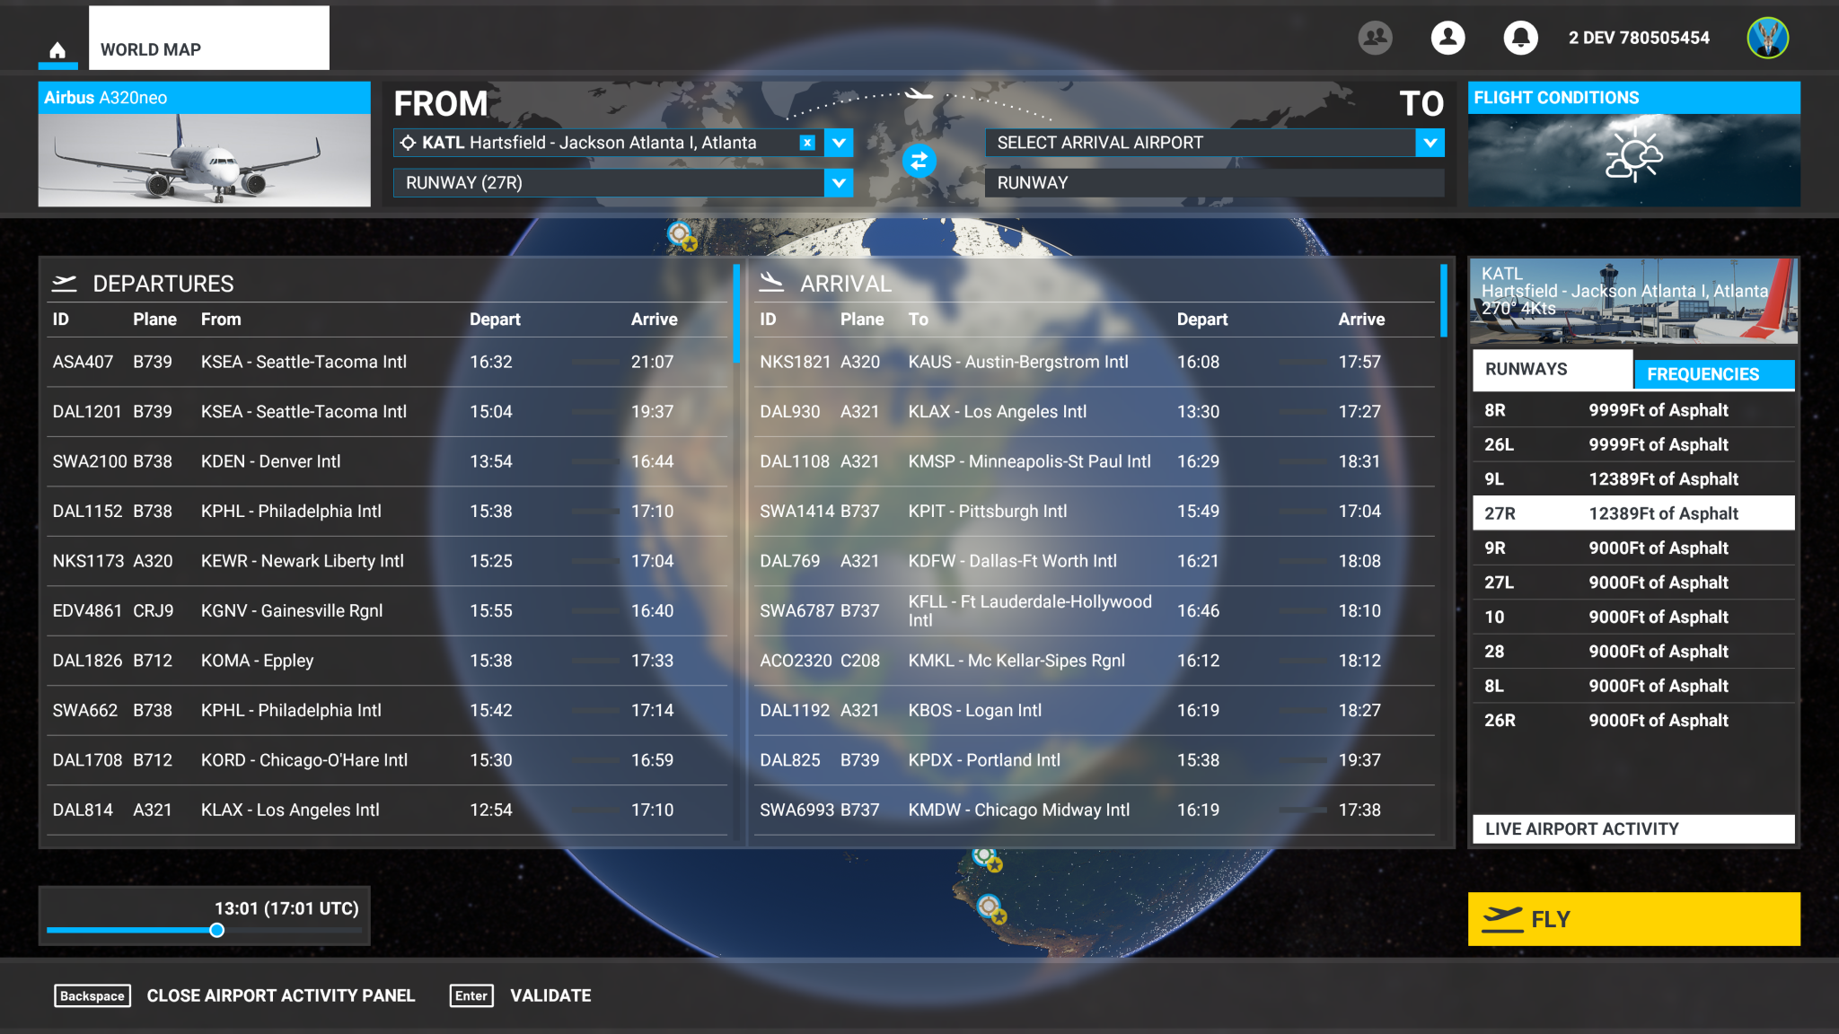Click the Departures plane icon
Viewport: 1839px width, 1034px height.
66,282
